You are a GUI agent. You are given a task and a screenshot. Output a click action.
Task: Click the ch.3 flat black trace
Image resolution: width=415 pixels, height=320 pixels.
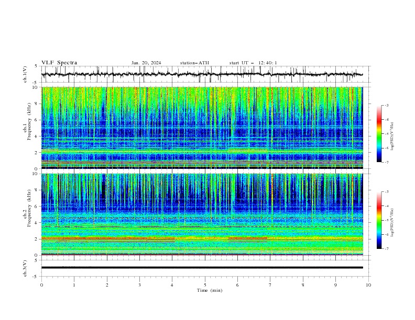point(202,268)
